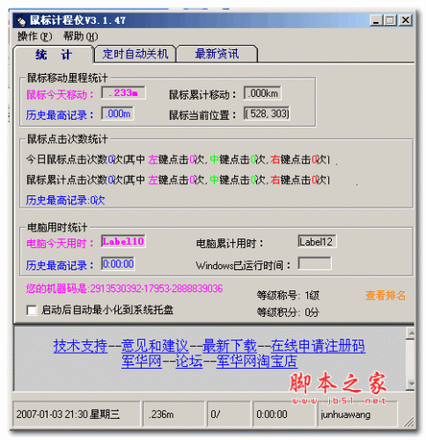Open the 最新下载 link

tap(230, 346)
